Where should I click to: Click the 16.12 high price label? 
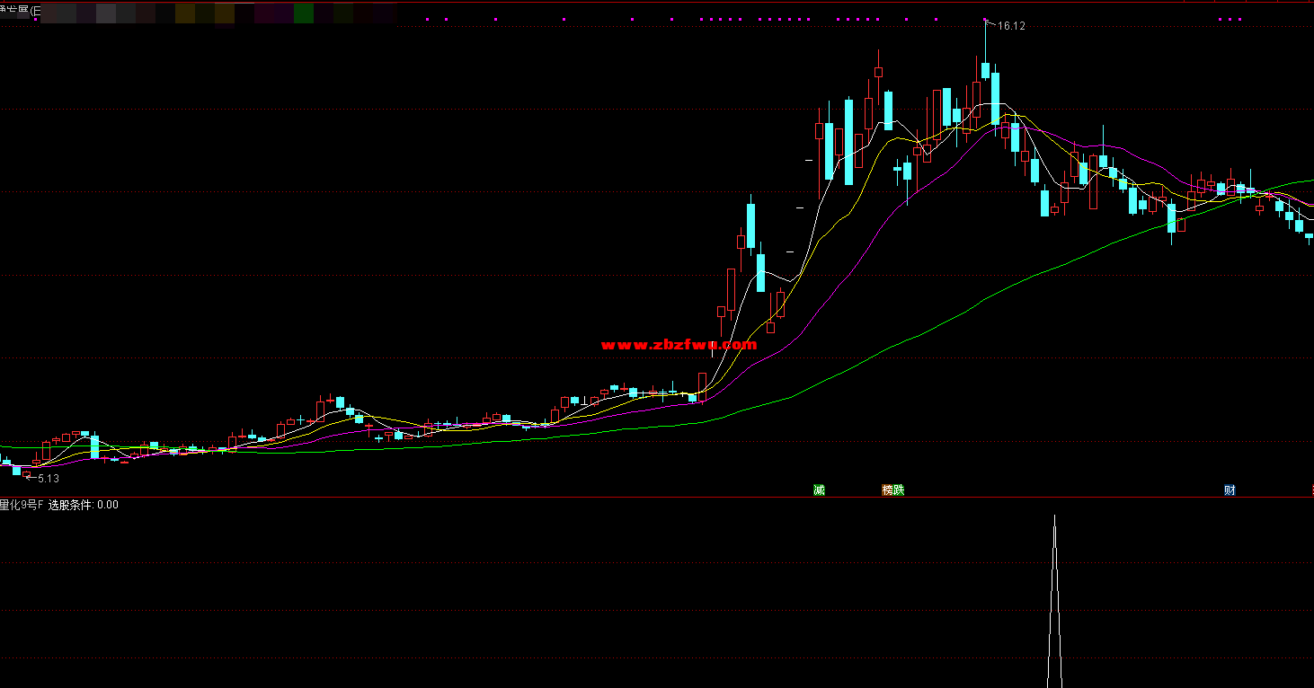[1011, 26]
